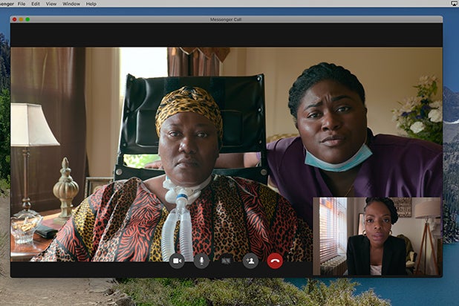Open the View menu
The width and height of the screenshot is (459, 306).
51,4
